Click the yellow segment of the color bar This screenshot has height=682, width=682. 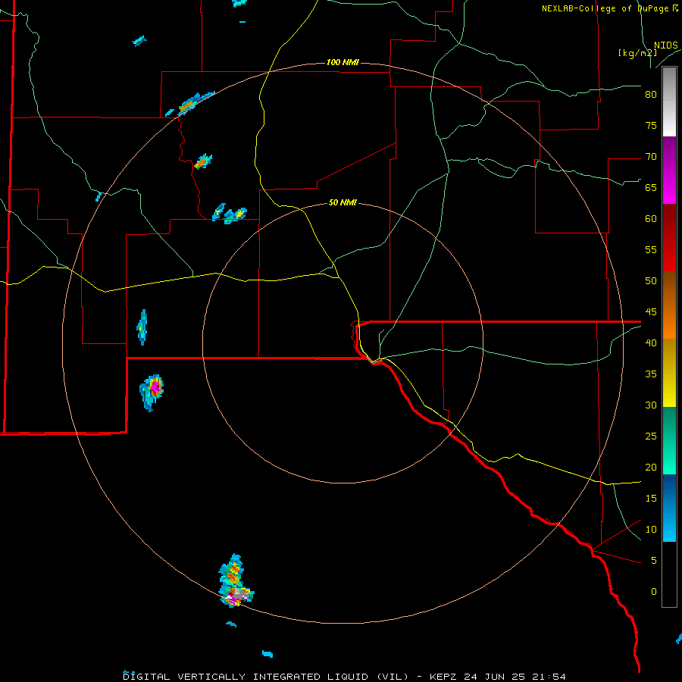coord(669,373)
